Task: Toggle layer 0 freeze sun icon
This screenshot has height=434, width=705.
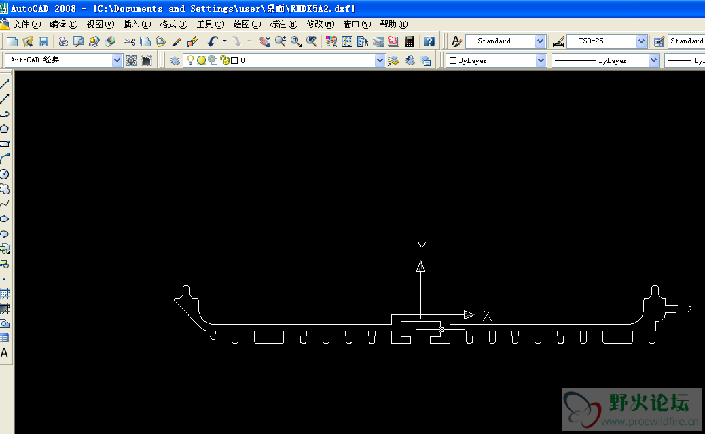Action: [x=201, y=60]
